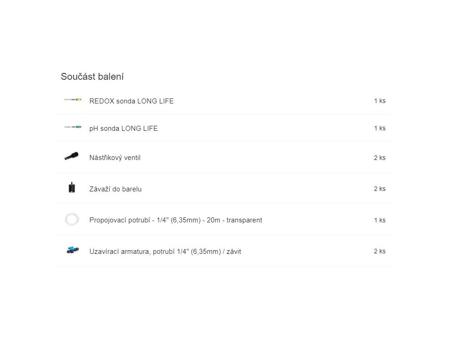Open Uzavírací armatura potrubí závit link
The width and height of the screenshot is (466, 350).
(x=165, y=252)
